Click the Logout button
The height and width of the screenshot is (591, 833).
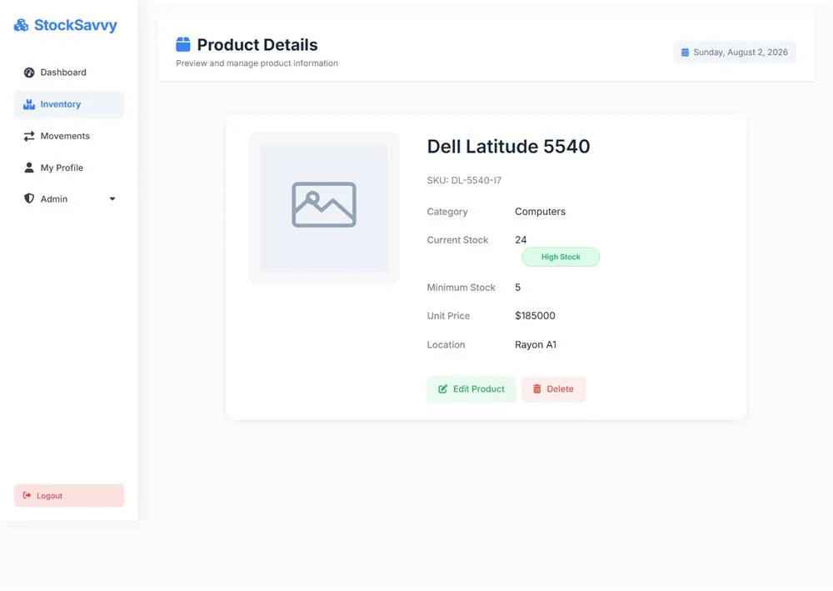69,495
